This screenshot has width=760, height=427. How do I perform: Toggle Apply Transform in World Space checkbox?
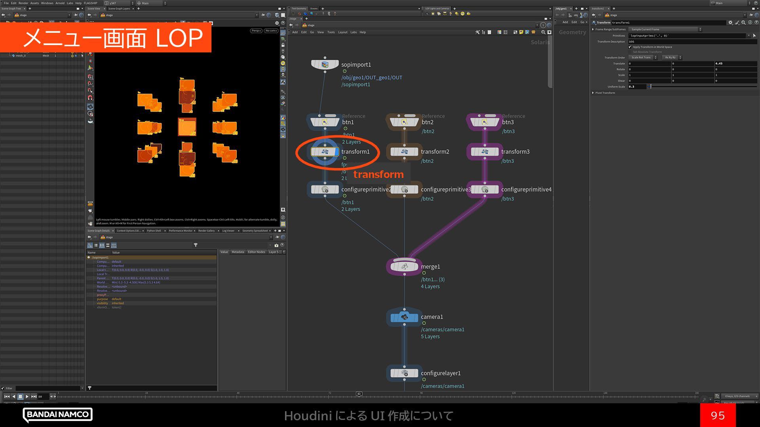click(x=630, y=47)
